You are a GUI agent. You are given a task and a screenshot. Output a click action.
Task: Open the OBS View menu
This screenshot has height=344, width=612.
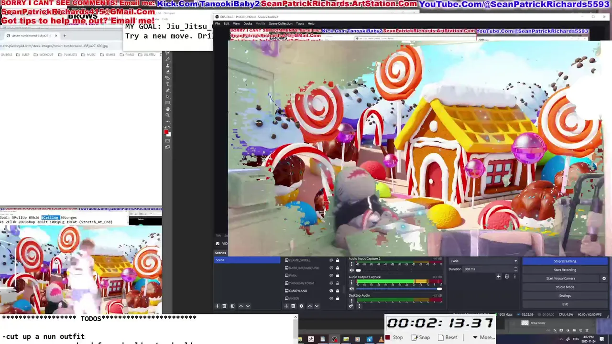tap(236, 23)
